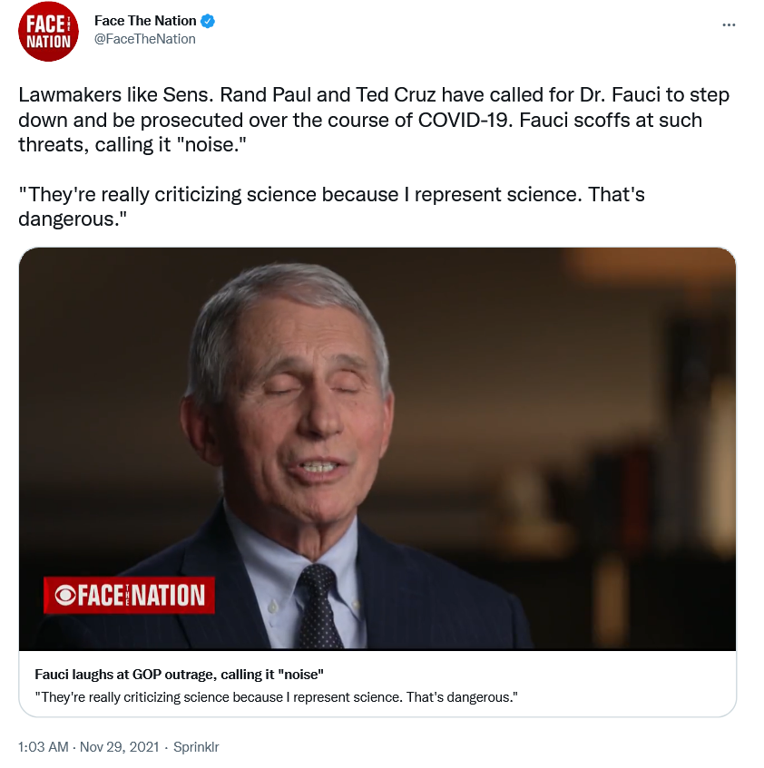Open the card headline "Fauci laughs at GOP outrage"
Image resolution: width=764 pixels, height=768 pixels.
[x=180, y=675]
